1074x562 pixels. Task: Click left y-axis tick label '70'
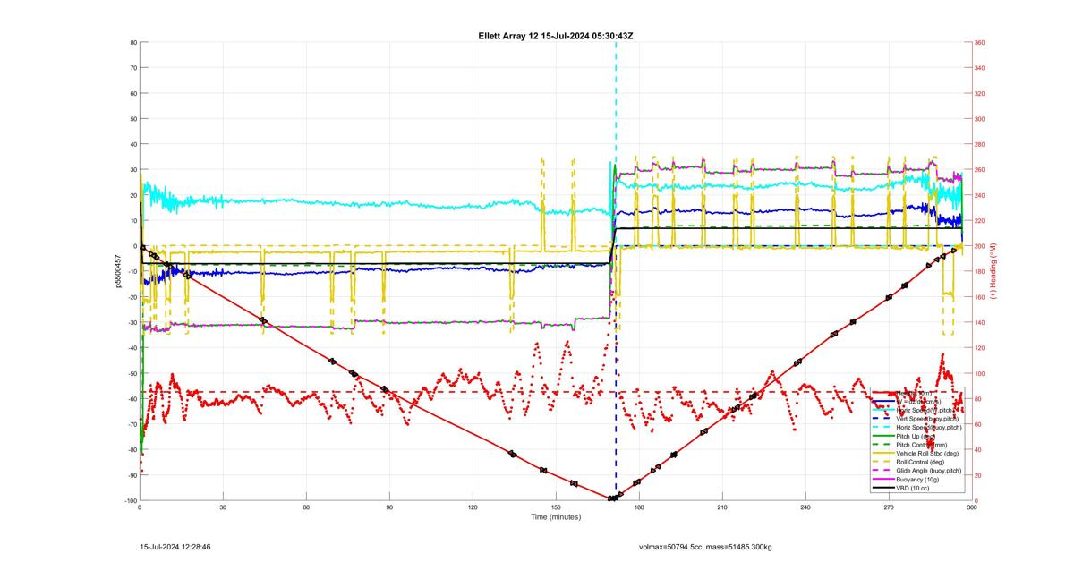click(132, 67)
